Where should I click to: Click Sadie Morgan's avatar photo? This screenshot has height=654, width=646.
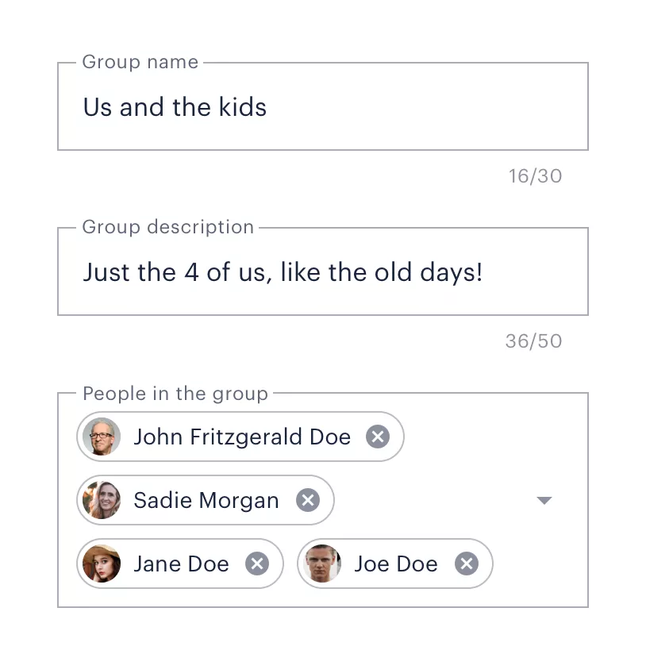[102, 500]
